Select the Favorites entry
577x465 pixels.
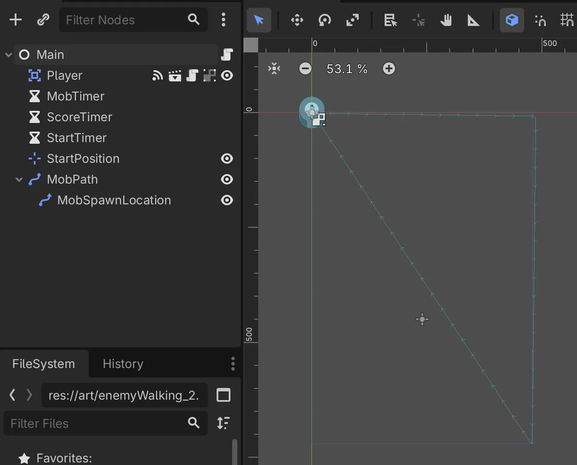(x=64, y=458)
